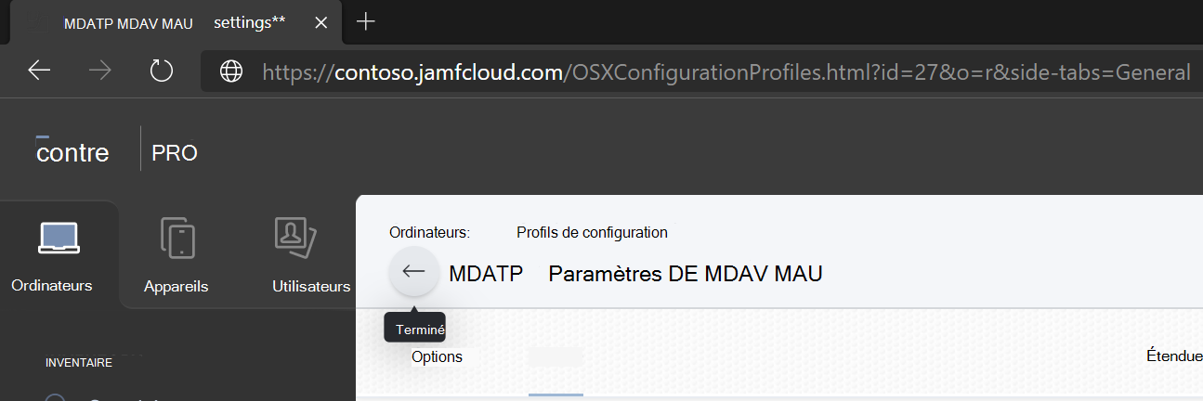Viewport: 1203px width, 401px height.
Task: Reload the page with refresh icon
Action: (162, 71)
